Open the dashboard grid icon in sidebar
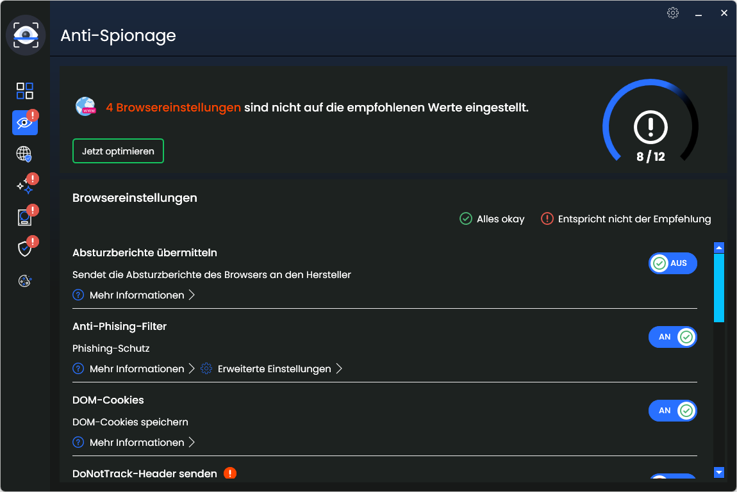The image size is (737, 492). (x=25, y=91)
